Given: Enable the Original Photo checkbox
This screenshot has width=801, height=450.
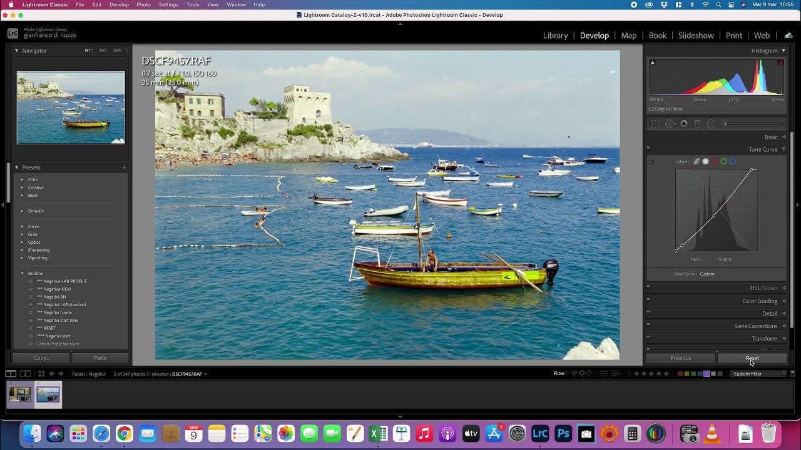Looking at the screenshot, I should pos(651,109).
